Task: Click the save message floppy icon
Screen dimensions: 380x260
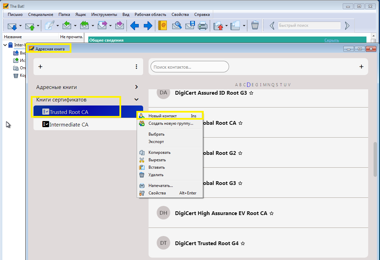Action: 190,25
